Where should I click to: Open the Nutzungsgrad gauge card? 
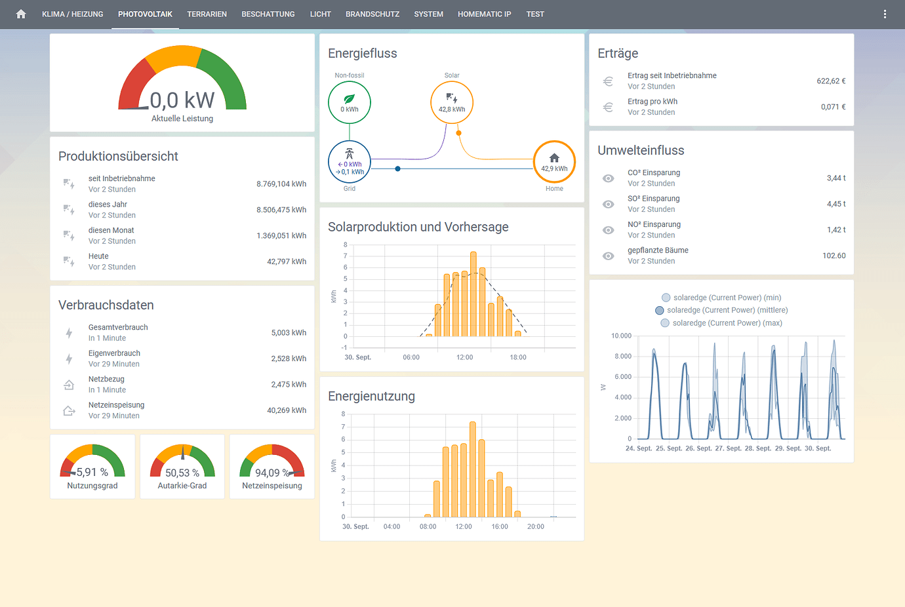click(92, 467)
